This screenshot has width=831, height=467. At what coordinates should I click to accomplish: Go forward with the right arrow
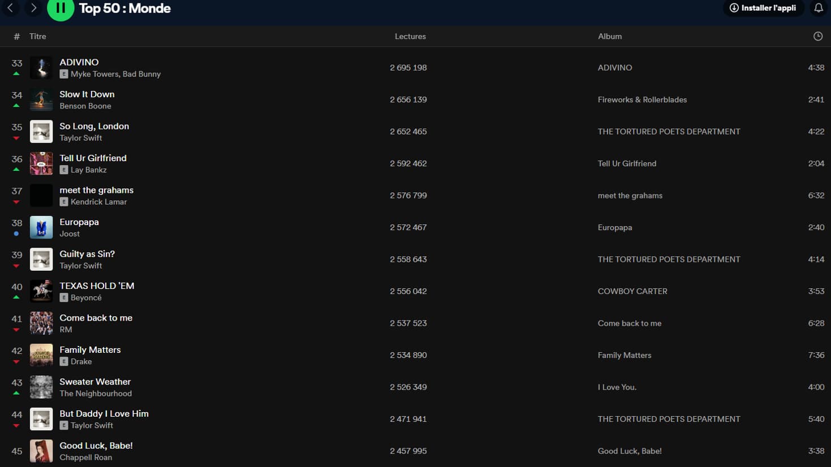tap(33, 7)
